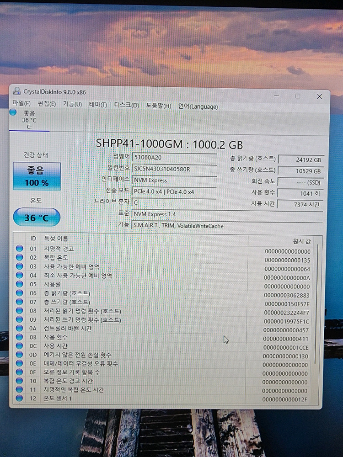Screen dimensions: 343x457
Task: Click the SMART list vertical scrollbar
Action: [x=318, y=303]
